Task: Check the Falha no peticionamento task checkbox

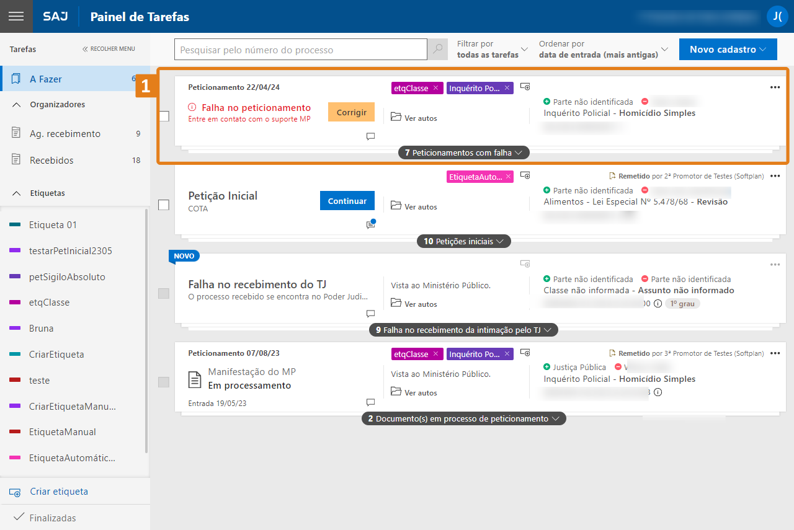Action: (x=164, y=116)
